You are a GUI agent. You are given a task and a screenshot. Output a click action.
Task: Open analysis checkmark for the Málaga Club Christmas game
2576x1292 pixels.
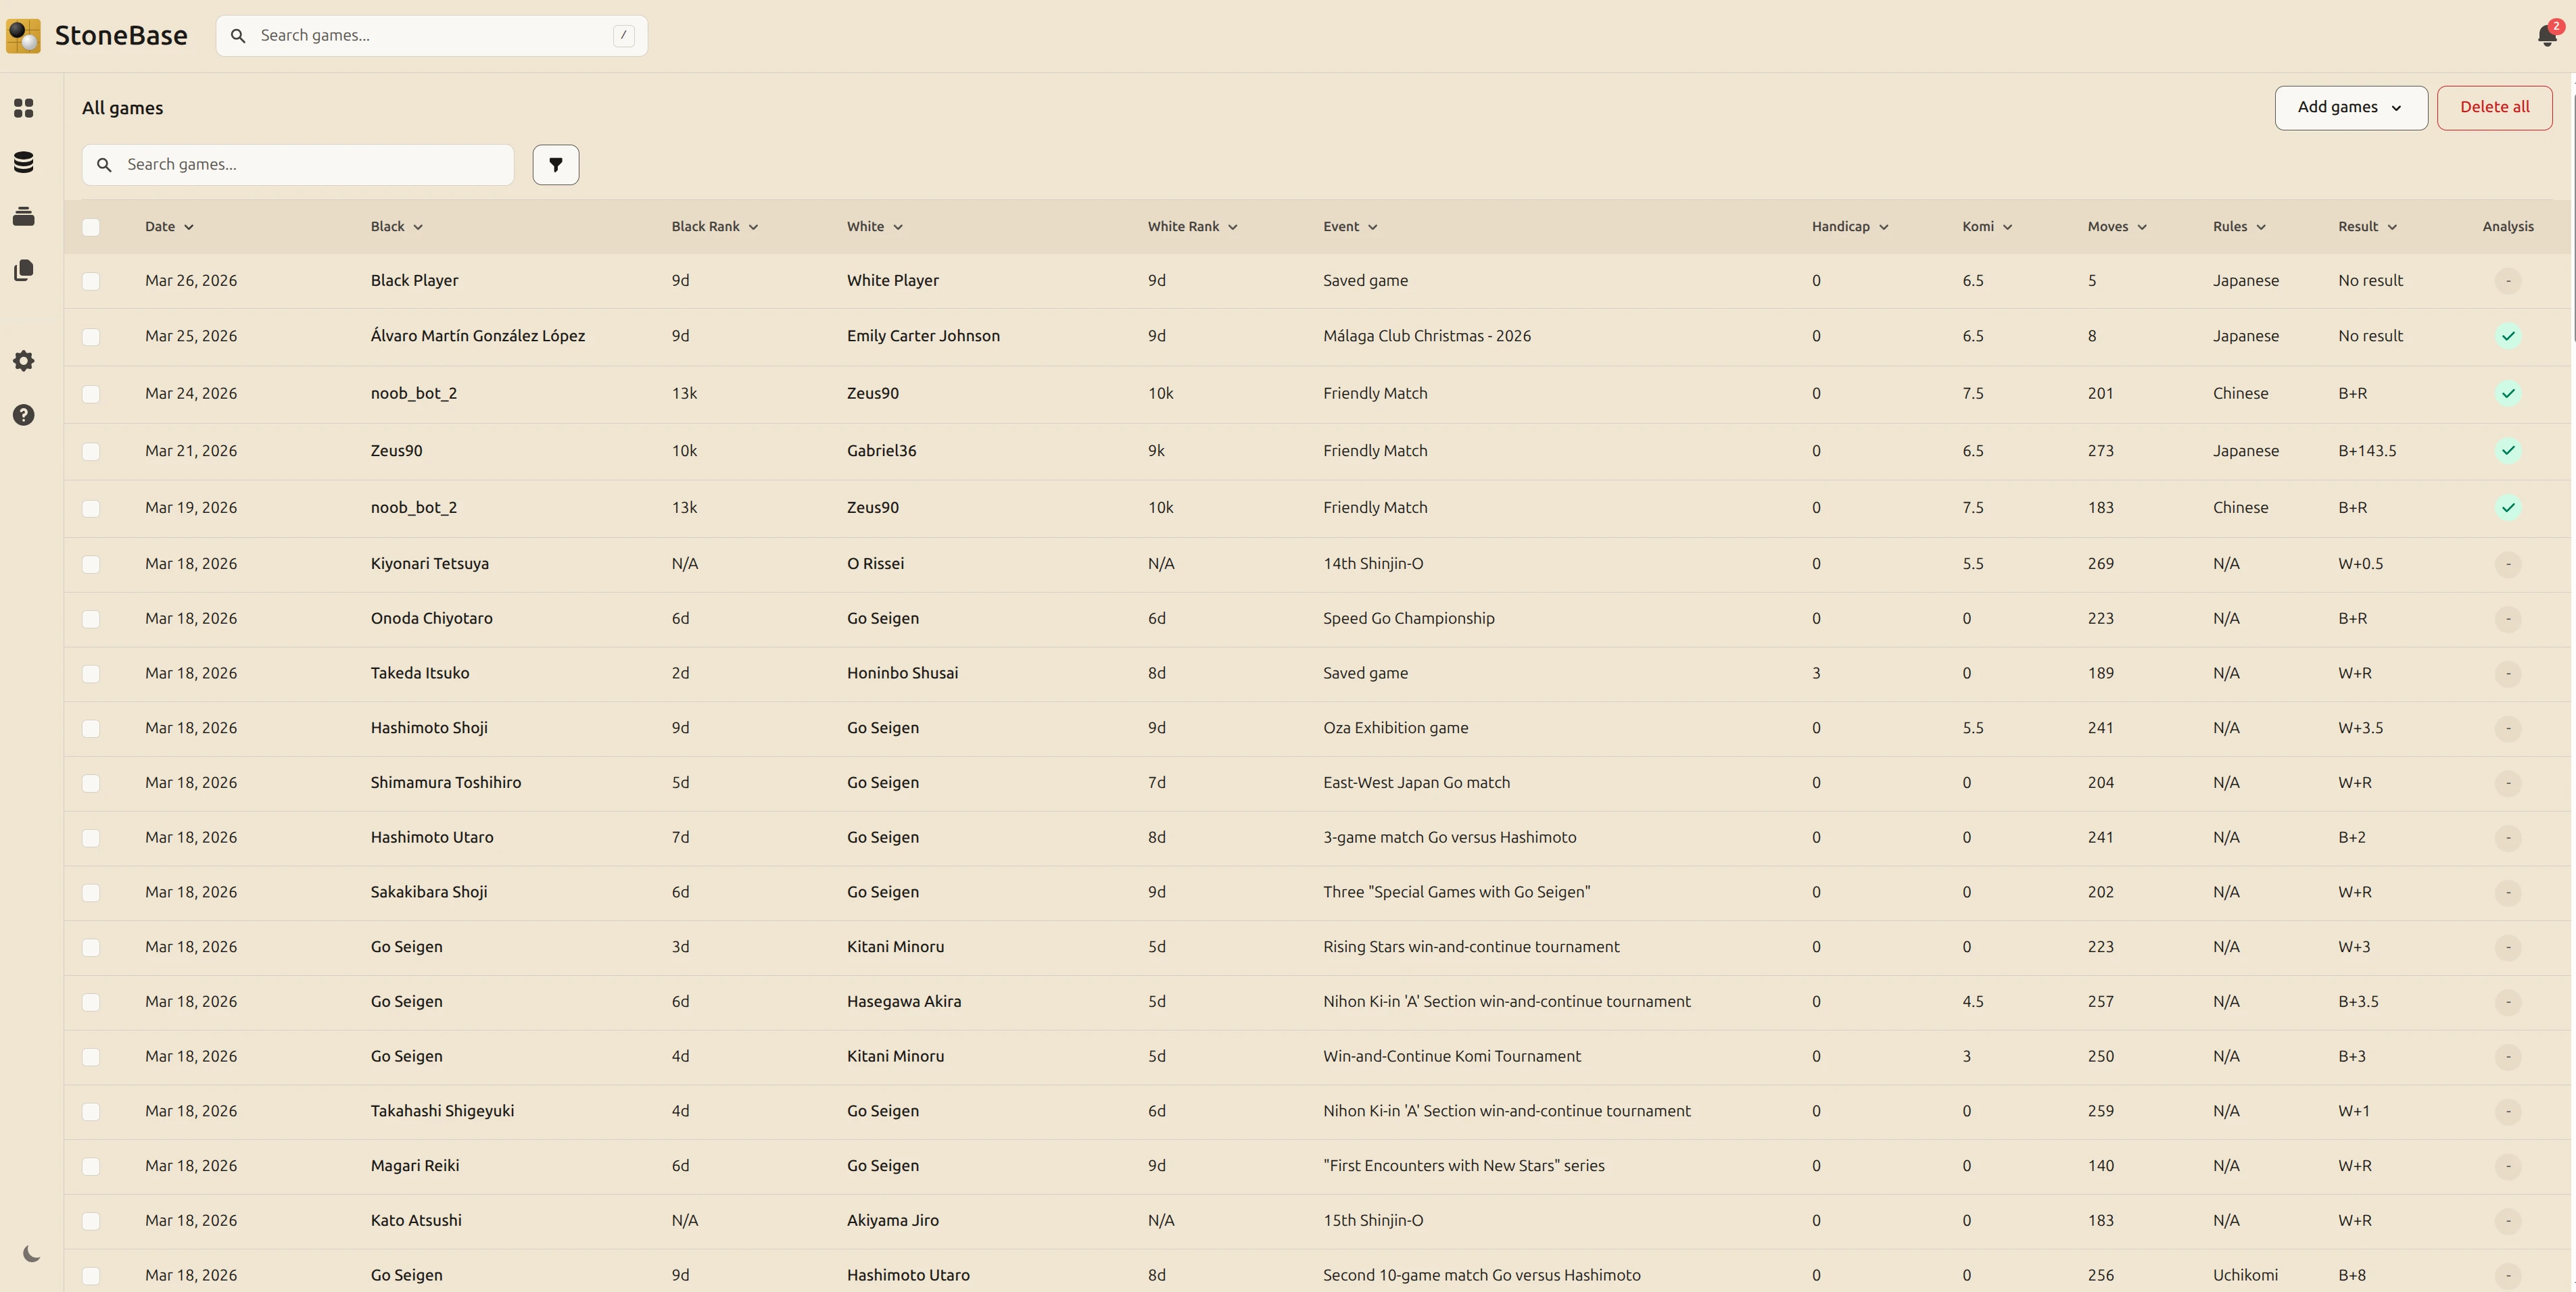(x=2508, y=336)
